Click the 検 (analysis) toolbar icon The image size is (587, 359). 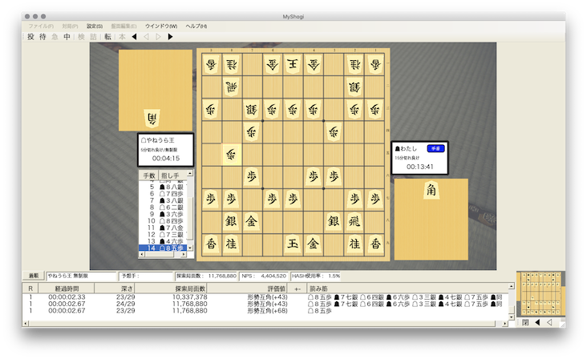pyautogui.click(x=81, y=37)
